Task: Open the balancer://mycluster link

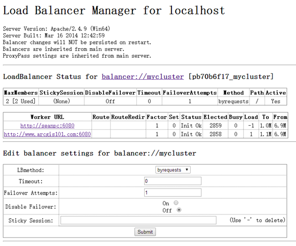Action: 143,76
